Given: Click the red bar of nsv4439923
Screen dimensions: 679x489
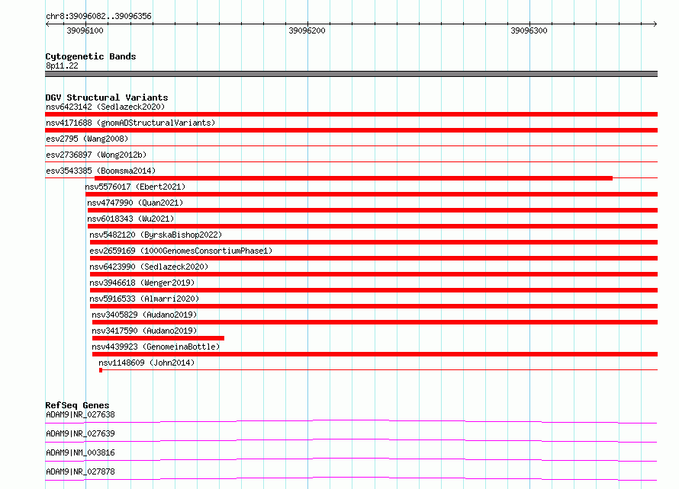Looking at the screenshot, I should point(375,354).
